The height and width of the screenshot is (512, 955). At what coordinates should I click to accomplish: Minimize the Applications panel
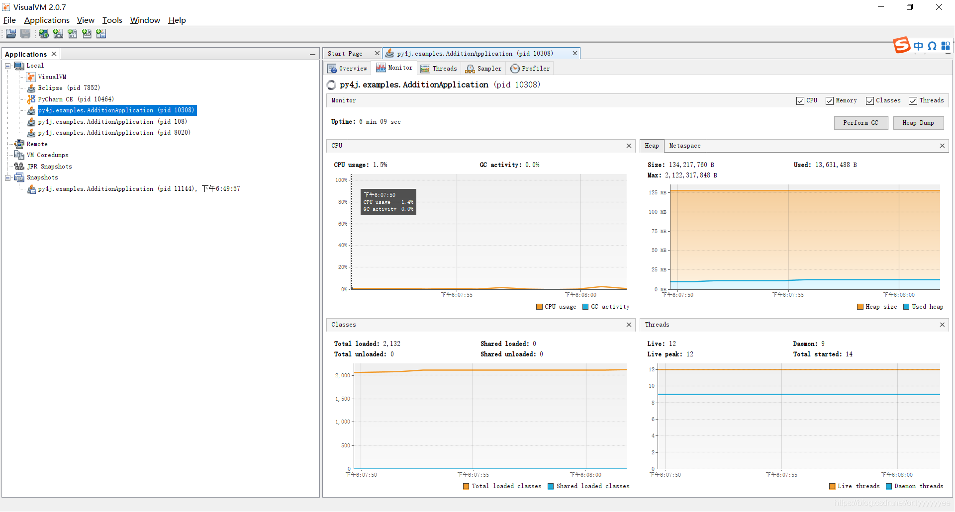point(312,54)
